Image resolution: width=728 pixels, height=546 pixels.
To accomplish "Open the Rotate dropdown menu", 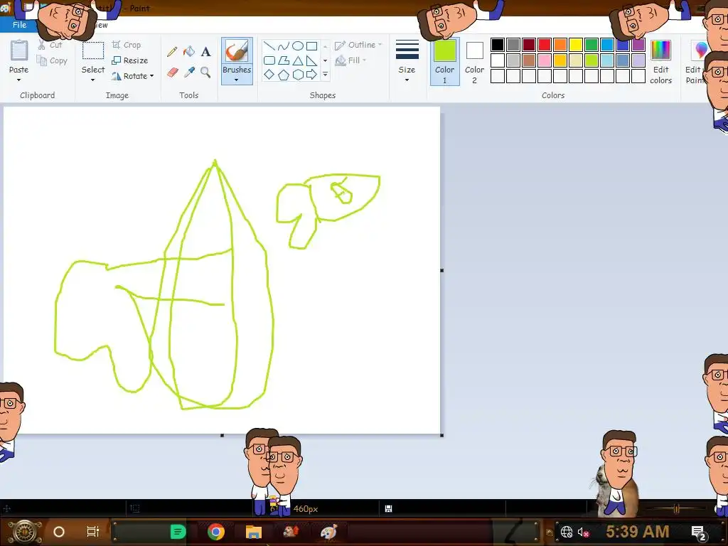I will pyautogui.click(x=132, y=76).
